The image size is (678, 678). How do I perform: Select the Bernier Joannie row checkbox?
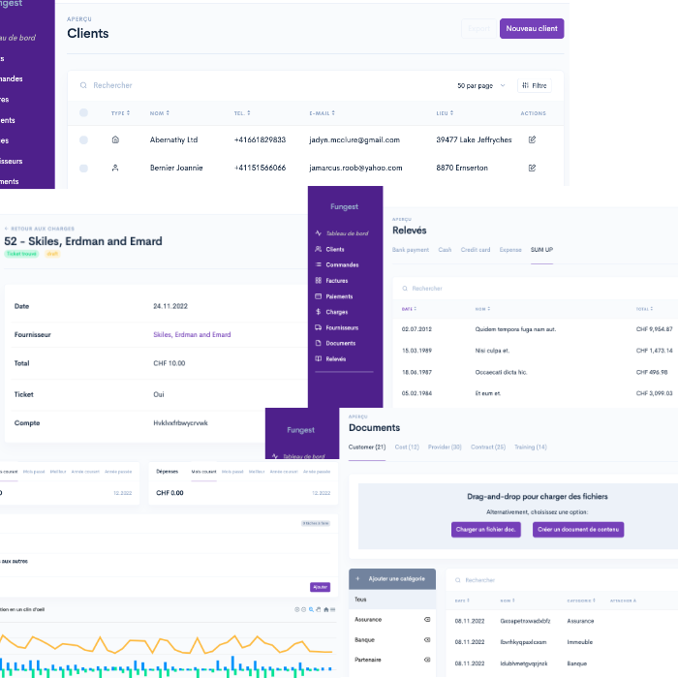(x=83, y=168)
